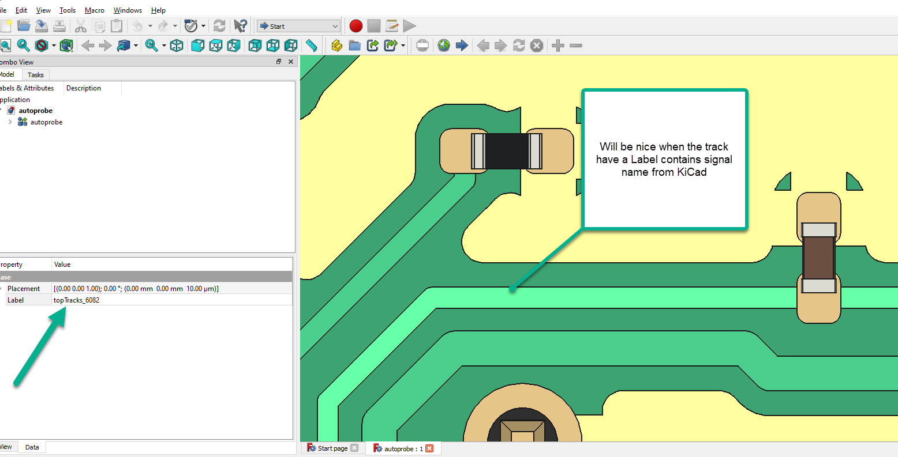Open the web browser globe icon

(443, 46)
